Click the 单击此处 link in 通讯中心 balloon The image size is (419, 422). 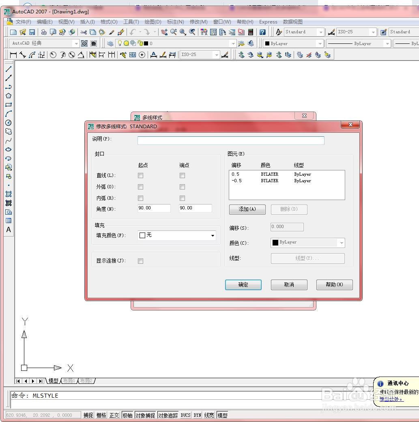(x=391, y=399)
